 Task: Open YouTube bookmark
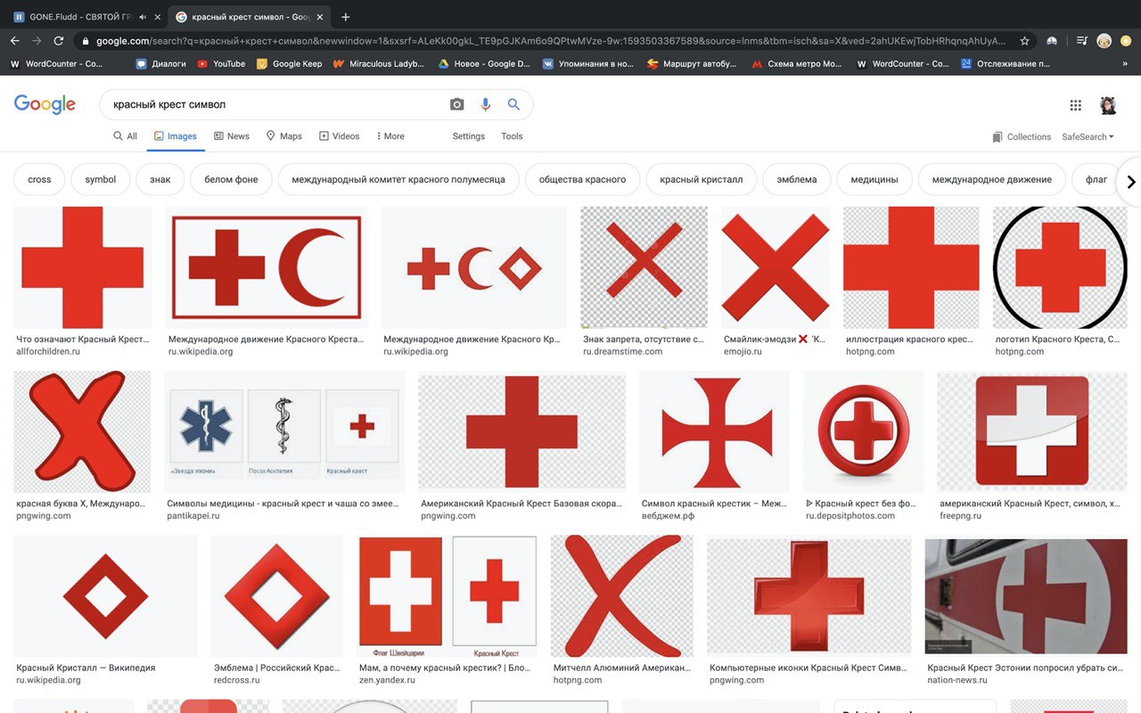pyautogui.click(x=221, y=64)
